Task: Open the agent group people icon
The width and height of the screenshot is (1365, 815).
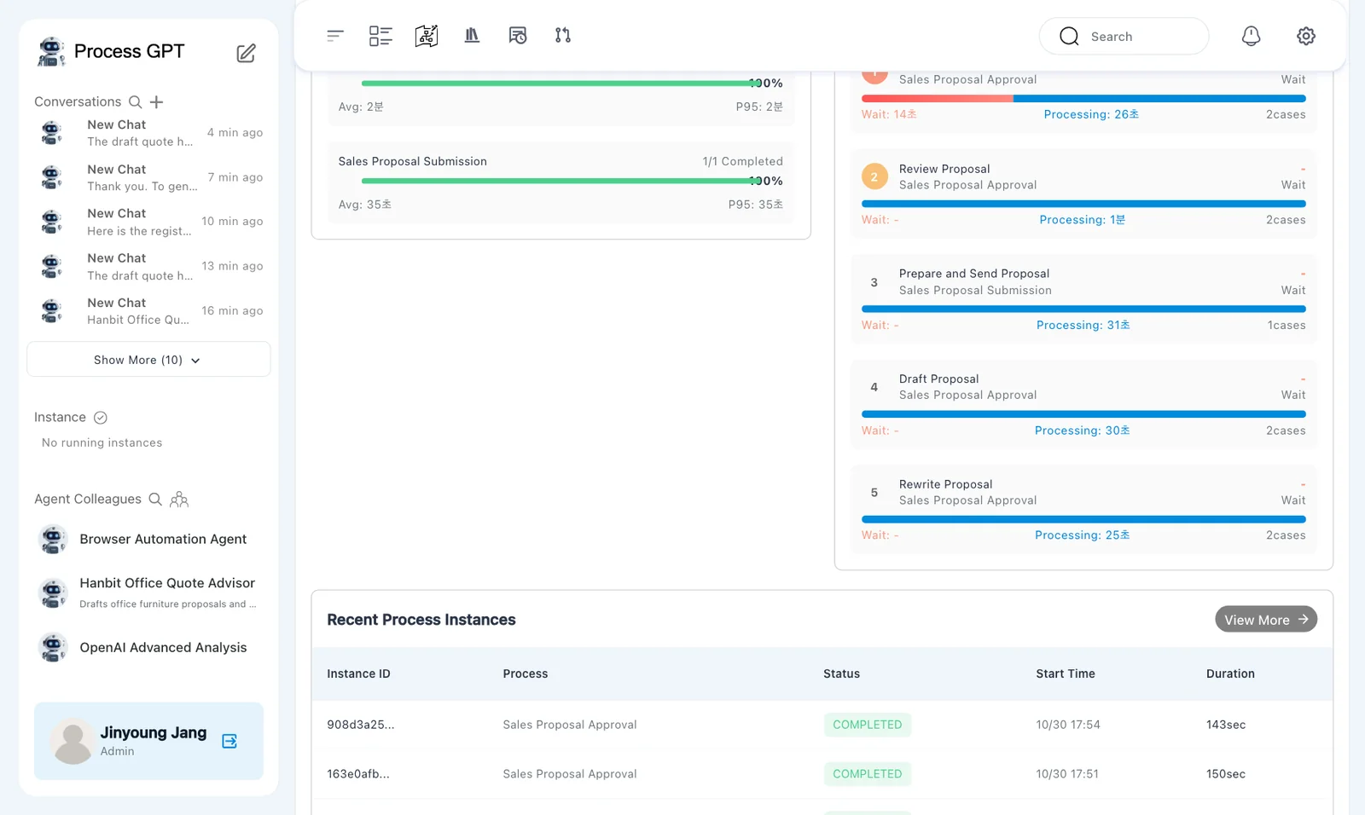Action: tap(179, 500)
